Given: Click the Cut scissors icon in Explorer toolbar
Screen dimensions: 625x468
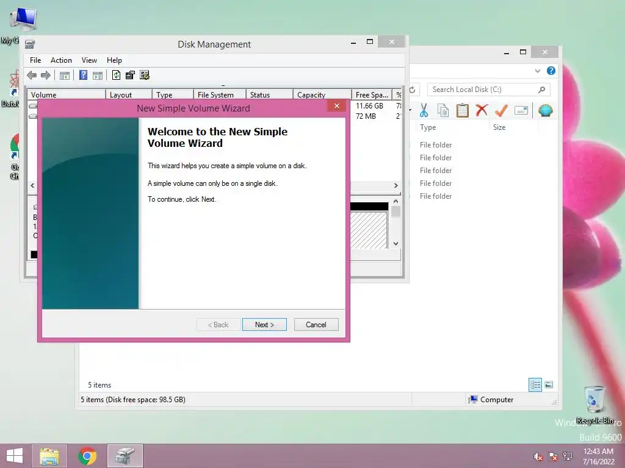Looking at the screenshot, I should 424,110.
